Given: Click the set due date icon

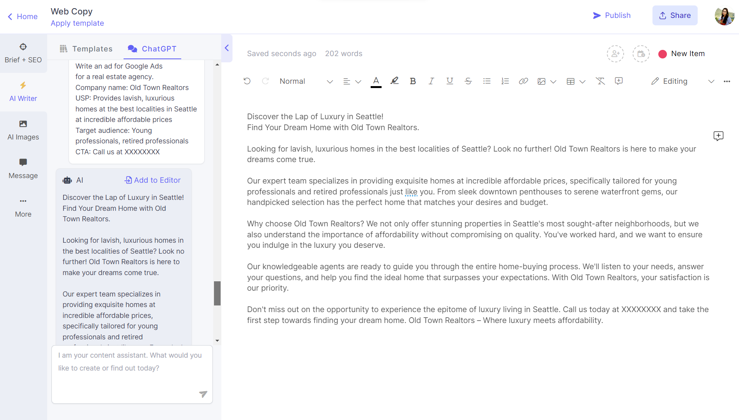Looking at the screenshot, I should tap(641, 54).
